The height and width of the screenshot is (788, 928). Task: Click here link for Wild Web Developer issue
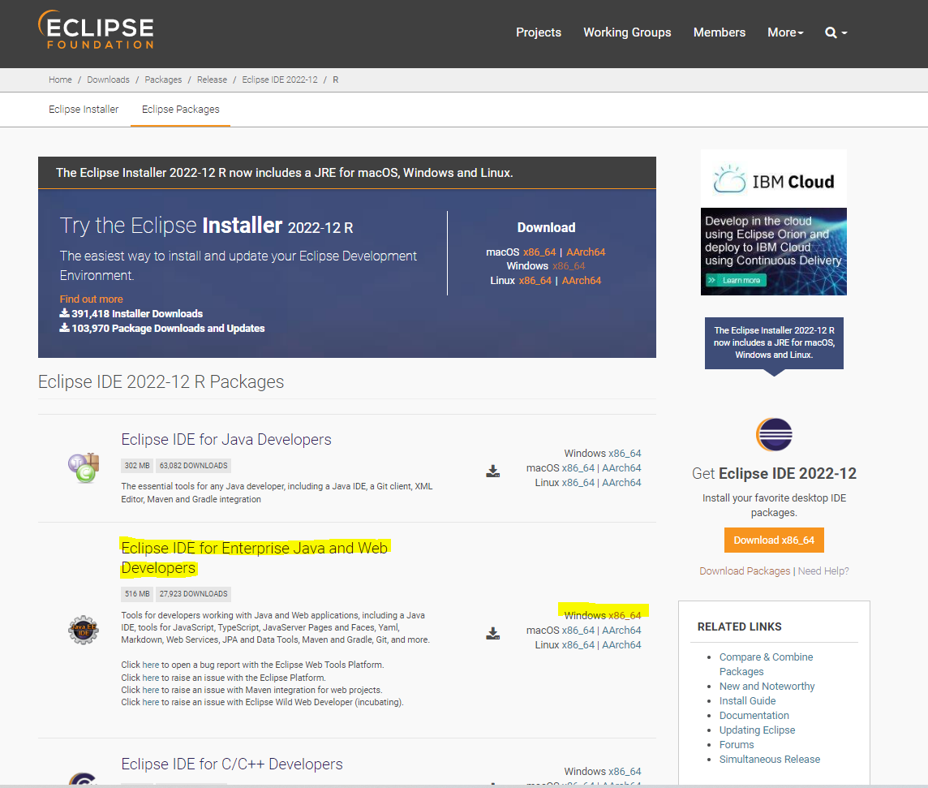(150, 702)
